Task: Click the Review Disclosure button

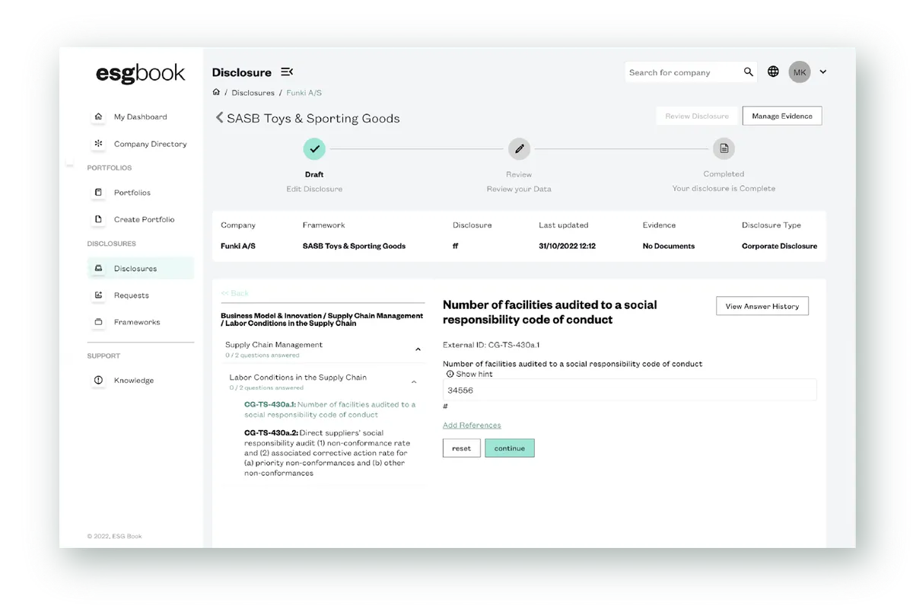Action: click(x=697, y=116)
